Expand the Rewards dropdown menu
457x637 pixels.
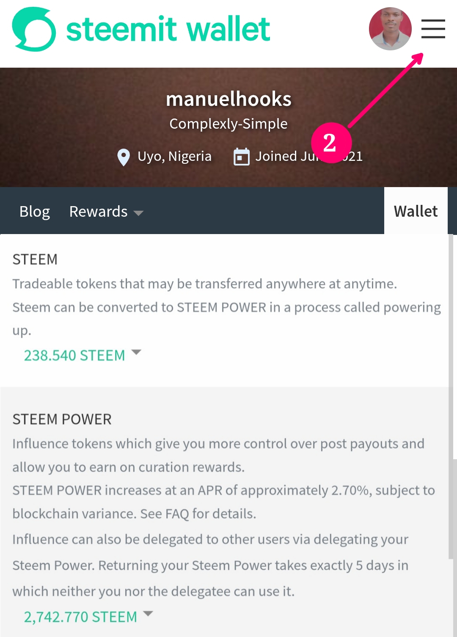(x=106, y=211)
